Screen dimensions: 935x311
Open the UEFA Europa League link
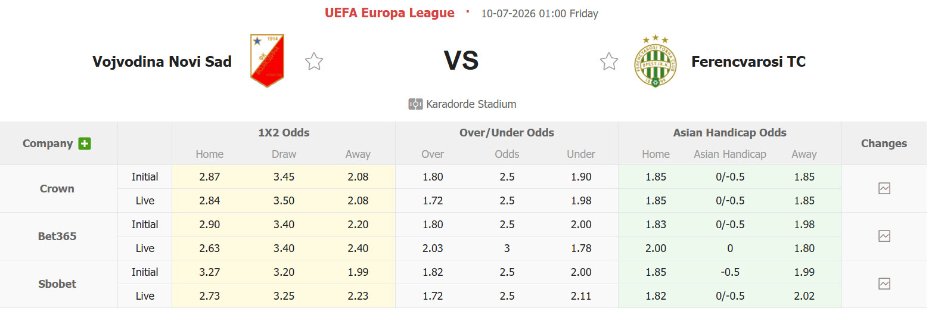[390, 13]
